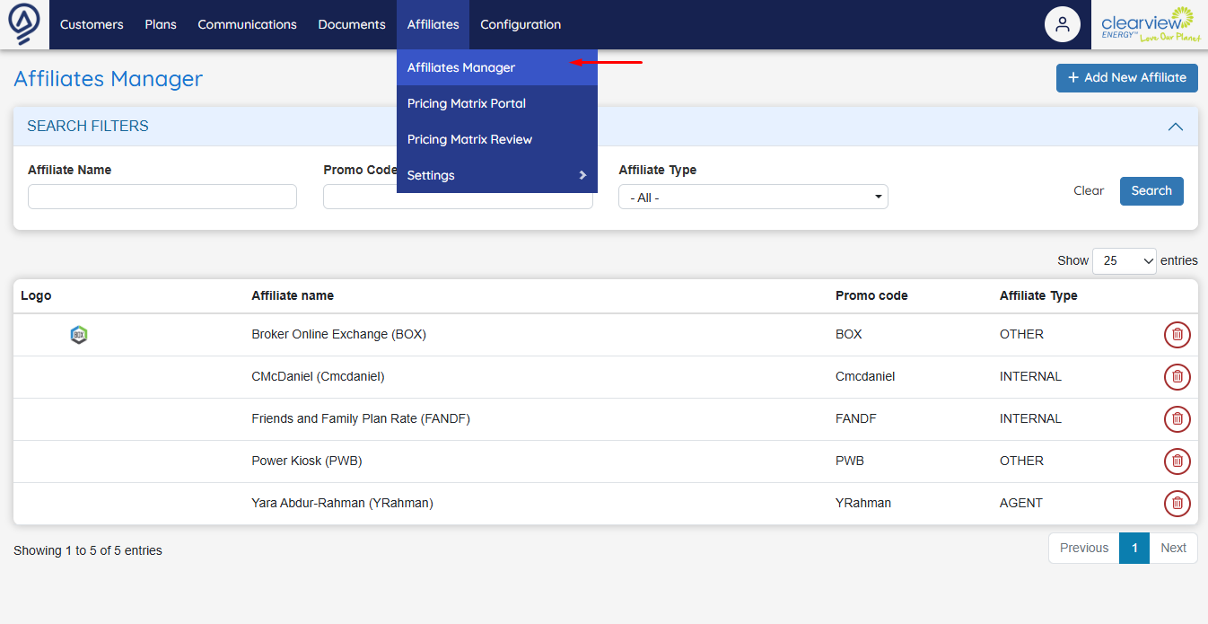Click the YRahman promo code cell

click(863, 503)
